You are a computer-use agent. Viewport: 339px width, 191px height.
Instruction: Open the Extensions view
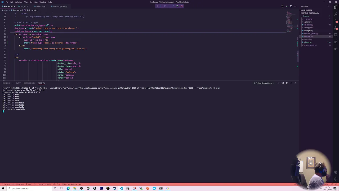(336, 42)
